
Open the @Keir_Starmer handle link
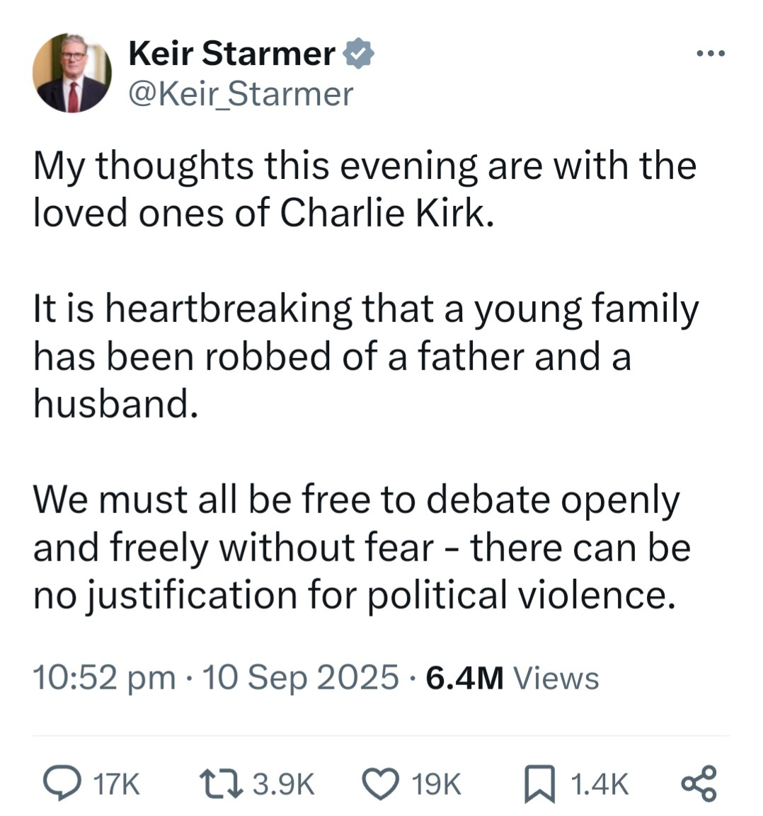tap(240, 94)
